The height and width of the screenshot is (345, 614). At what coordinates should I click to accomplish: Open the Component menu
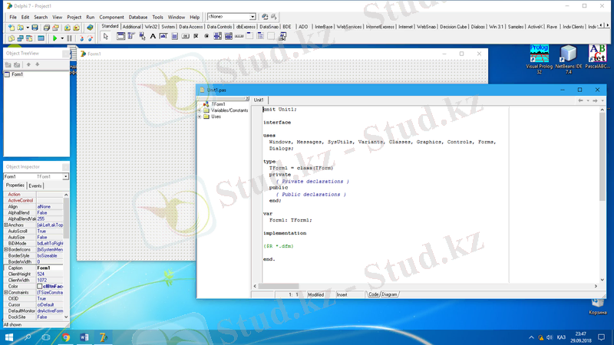[x=111, y=16]
